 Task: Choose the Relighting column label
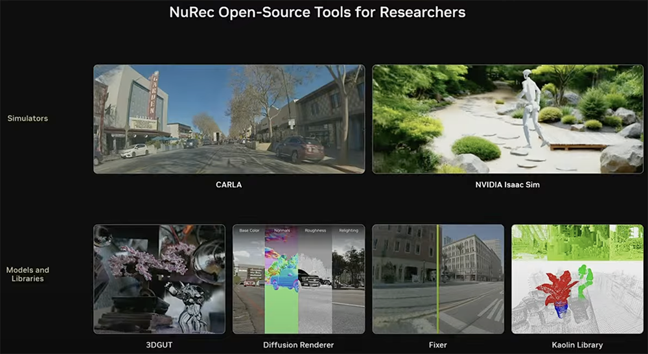click(x=348, y=231)
